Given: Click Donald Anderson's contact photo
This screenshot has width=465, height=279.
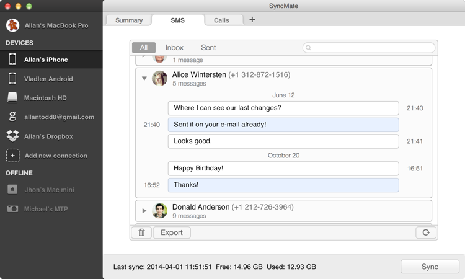Looking at the screenshot, I should click(x=159, y=211).
